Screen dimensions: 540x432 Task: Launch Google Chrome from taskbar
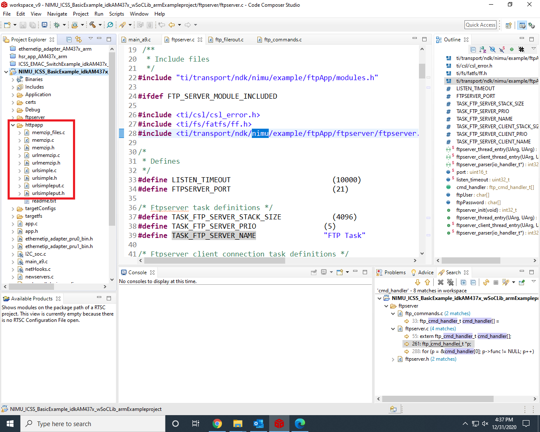(x=217, y=424)
